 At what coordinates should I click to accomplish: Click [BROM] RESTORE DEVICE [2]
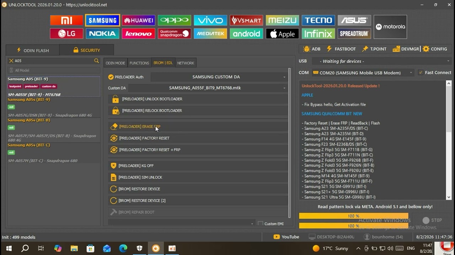pyautogui.click(x=198, y=200)
